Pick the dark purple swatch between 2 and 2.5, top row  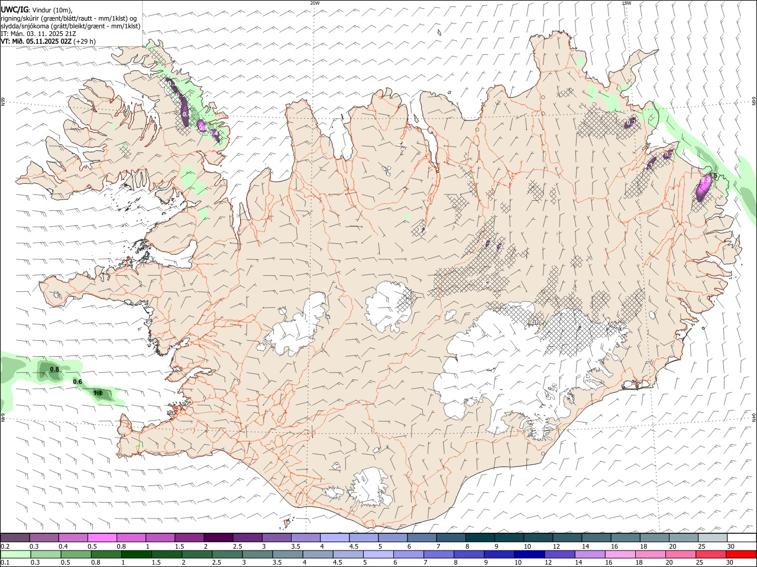(218, 538)
